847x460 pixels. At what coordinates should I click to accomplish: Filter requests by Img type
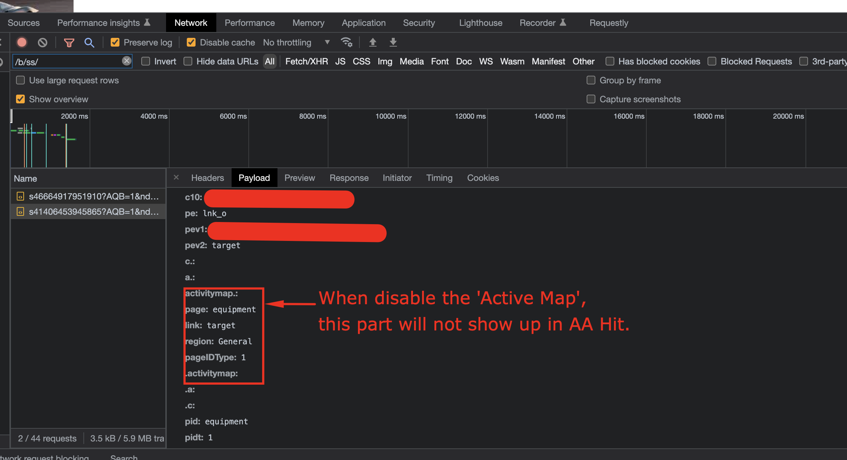click(385, 62)
